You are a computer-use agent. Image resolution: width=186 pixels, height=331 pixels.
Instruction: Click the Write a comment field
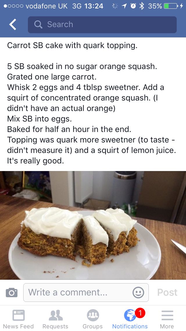86,293
